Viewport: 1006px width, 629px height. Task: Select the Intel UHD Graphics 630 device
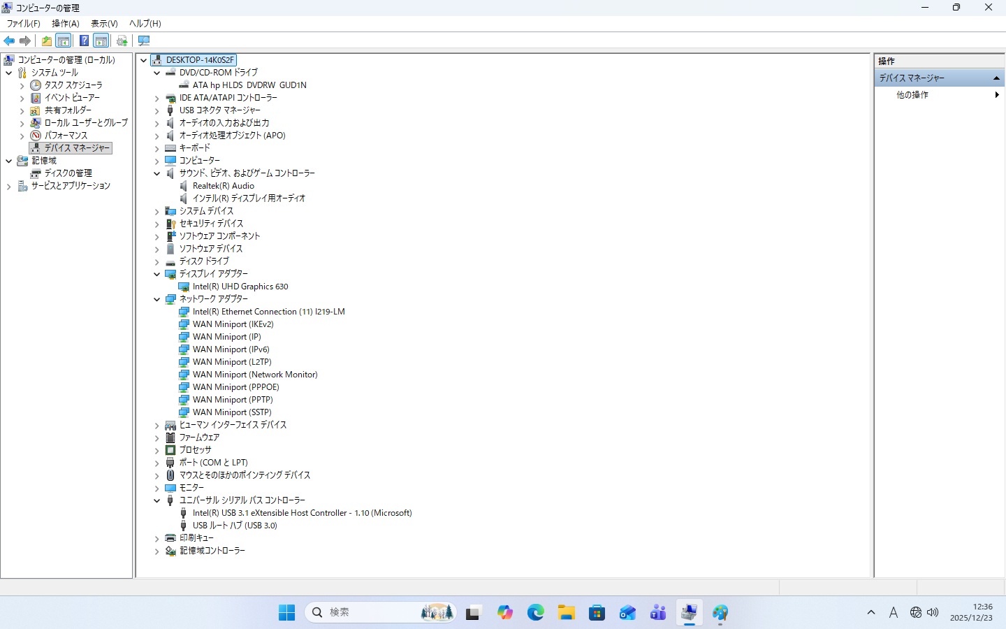[x=240, y=287]
